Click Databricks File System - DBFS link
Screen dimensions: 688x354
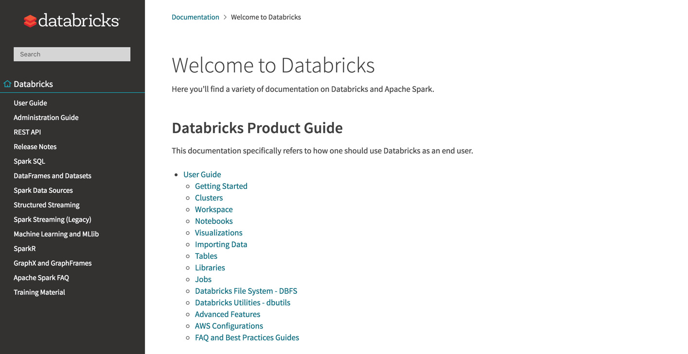click(x=246, y=291)
